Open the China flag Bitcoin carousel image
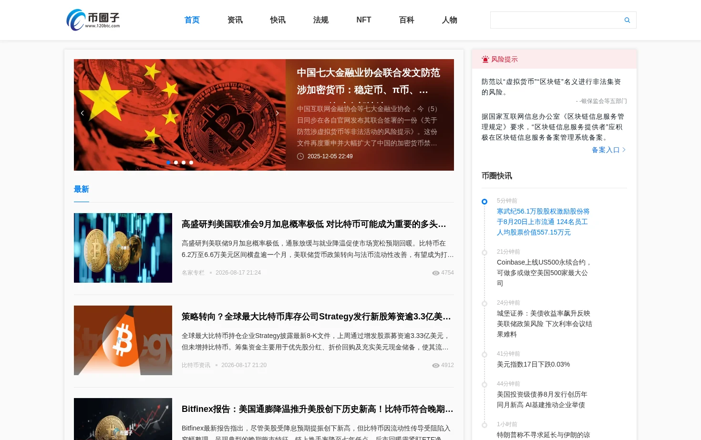Screen dimensions: 701x440 pos(180,115)
